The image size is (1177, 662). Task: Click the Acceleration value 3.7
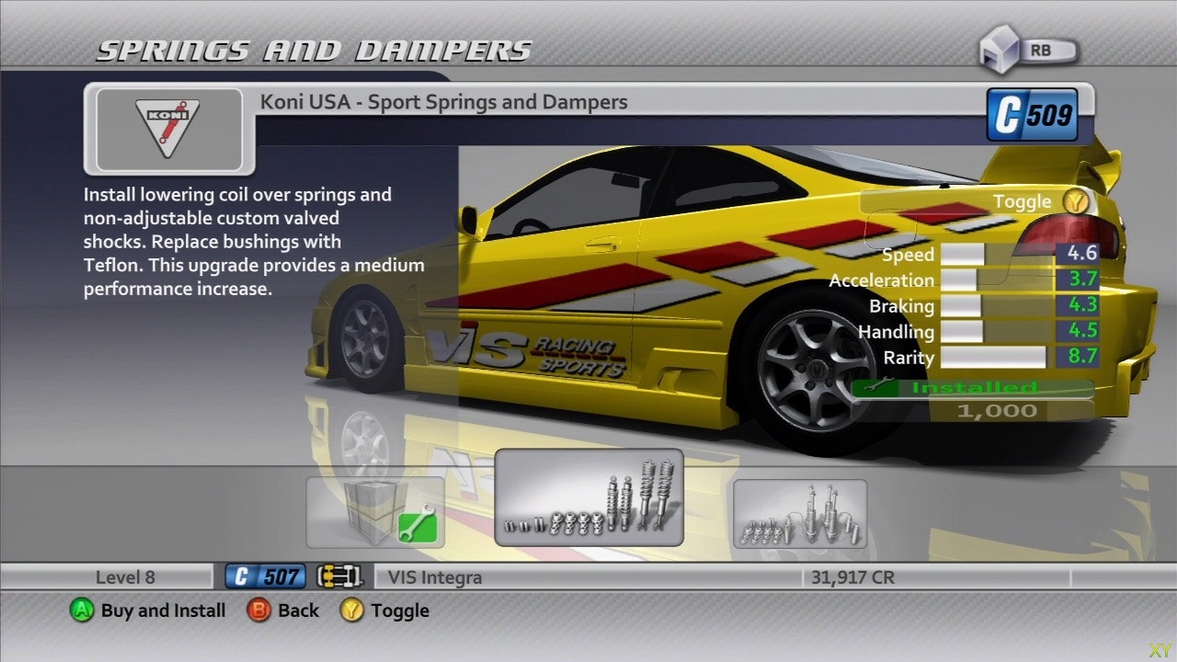[x=1081, y=278]
